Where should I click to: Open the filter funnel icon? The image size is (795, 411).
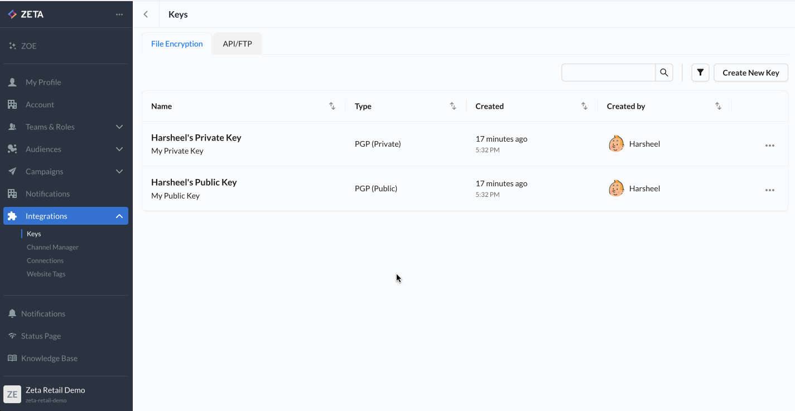[x=700, y=72]
